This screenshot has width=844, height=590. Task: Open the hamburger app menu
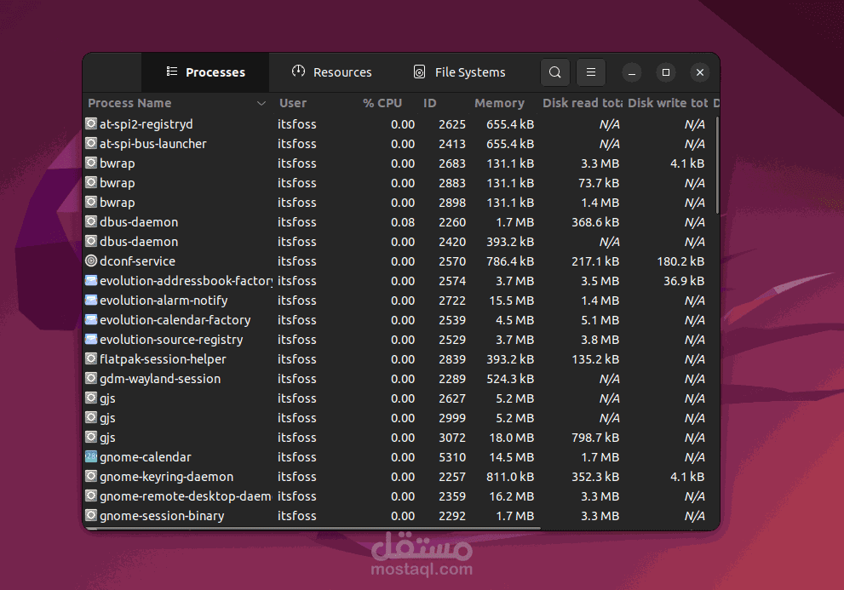tap(590, 72)
